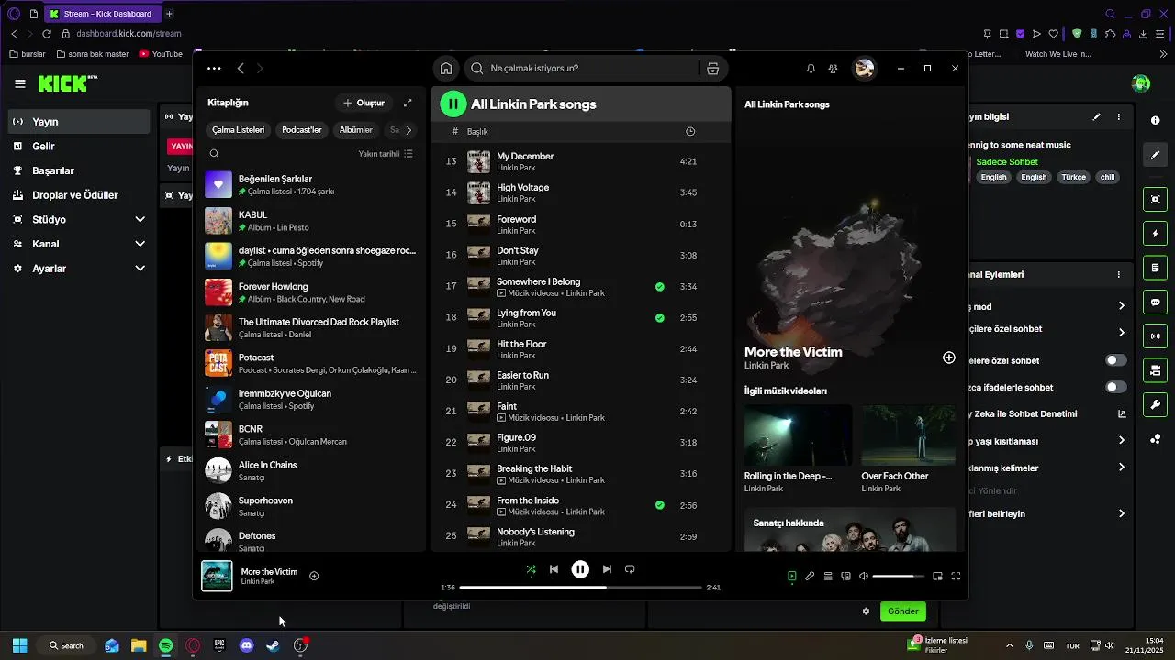Image resolution: width=1175 pixels, height=660 pixels.
Task: Add current track to liked songs in player bar
Action: pos(314,576)
